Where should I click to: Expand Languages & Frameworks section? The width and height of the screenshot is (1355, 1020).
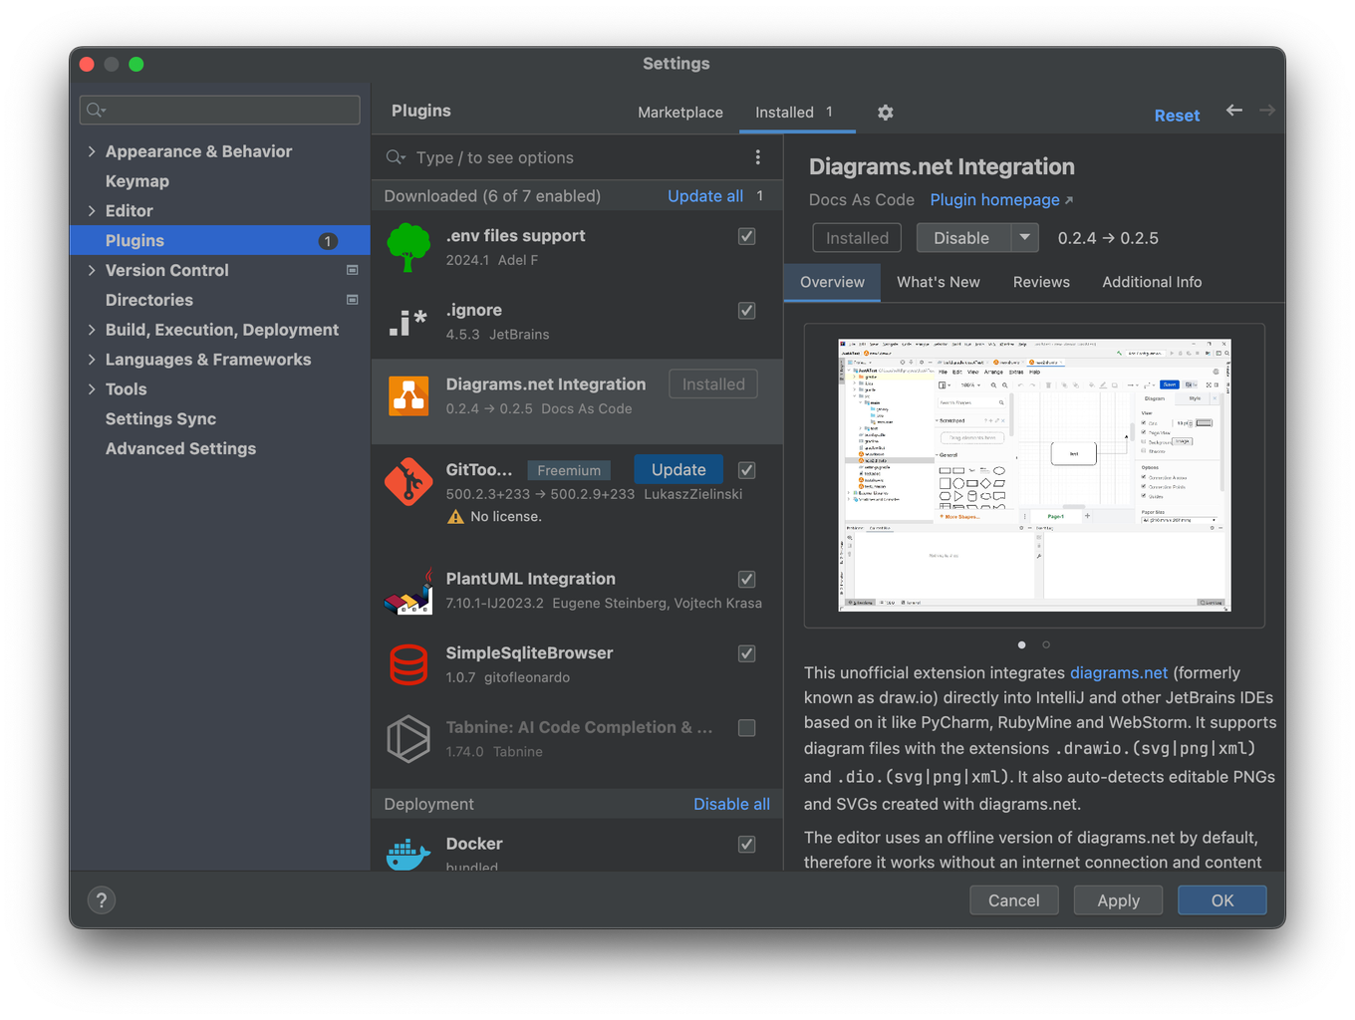tap(92, 360)
